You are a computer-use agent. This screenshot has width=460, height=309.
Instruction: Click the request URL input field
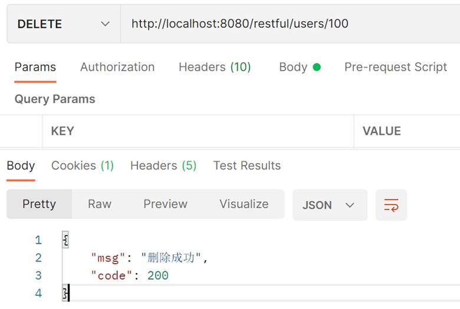289,24
